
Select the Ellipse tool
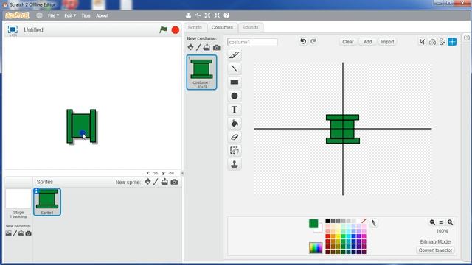(235, 96)
